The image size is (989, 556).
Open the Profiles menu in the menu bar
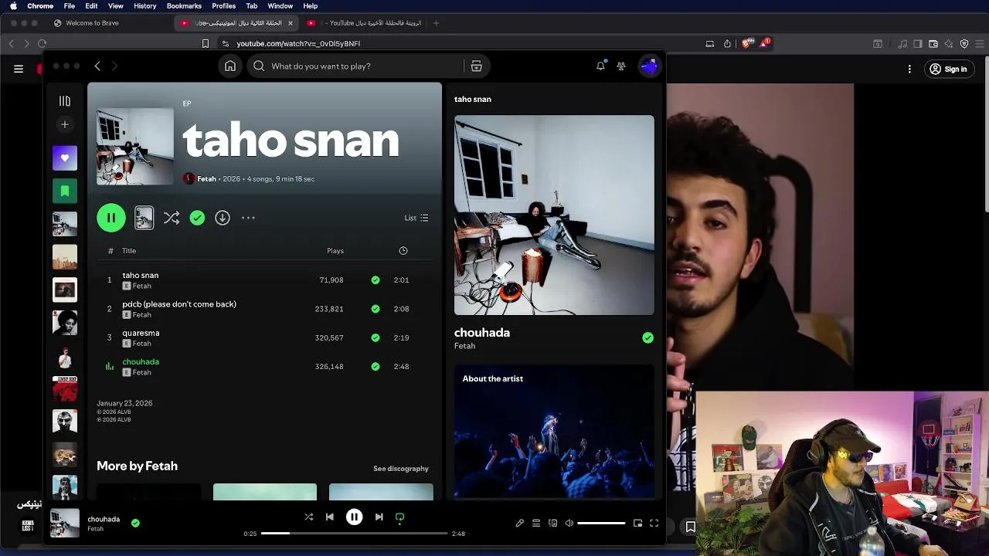[x=223, y=6]
